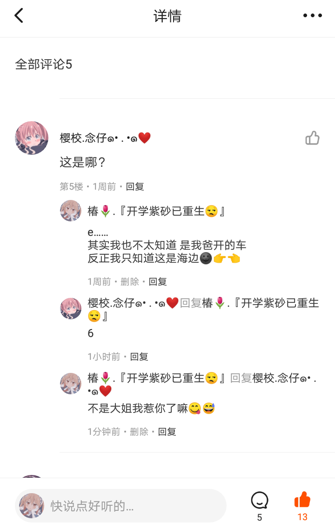Click 回复 on the 1分钟前 reply
Image resolution: width=335 pixels, height=529 pixels.
tap(167, 432)
